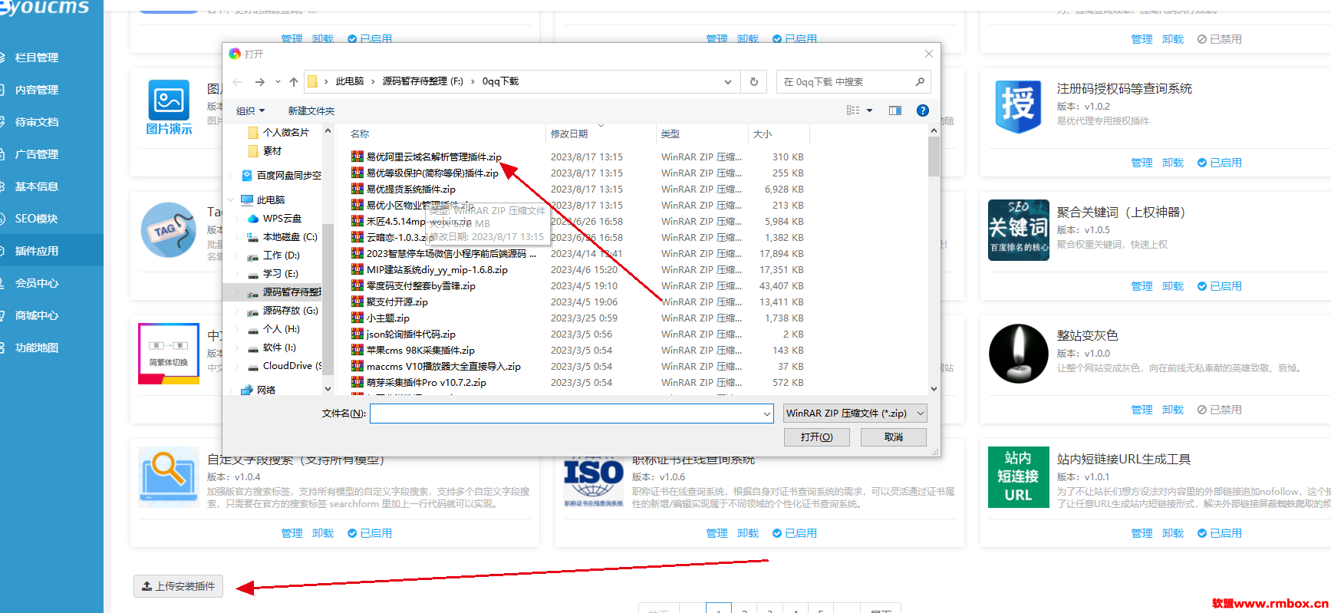Image resolution: width=1331 pixels, height=613 pixels.
Task: Toggle 已启用 for 注册码授权码等查询系统
Action: tap(1219, 163)
